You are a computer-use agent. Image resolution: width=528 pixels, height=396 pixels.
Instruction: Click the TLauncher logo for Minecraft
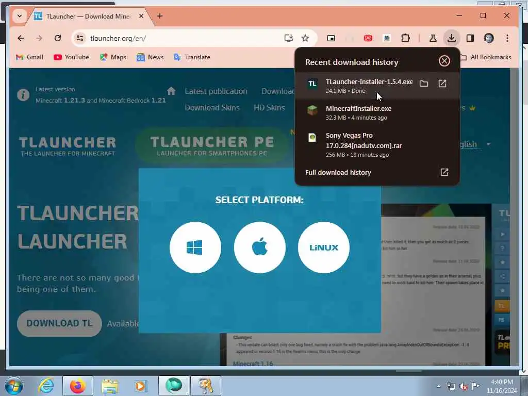68,146
